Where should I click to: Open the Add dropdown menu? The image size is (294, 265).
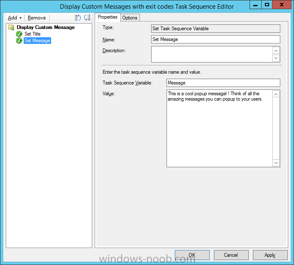point(15,18)
